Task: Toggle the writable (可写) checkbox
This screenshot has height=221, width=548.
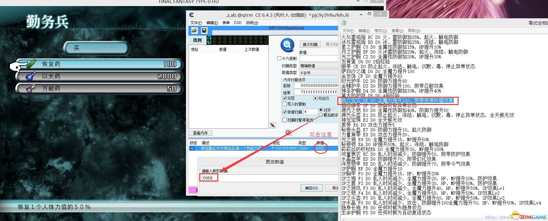Action: point(285,98)
